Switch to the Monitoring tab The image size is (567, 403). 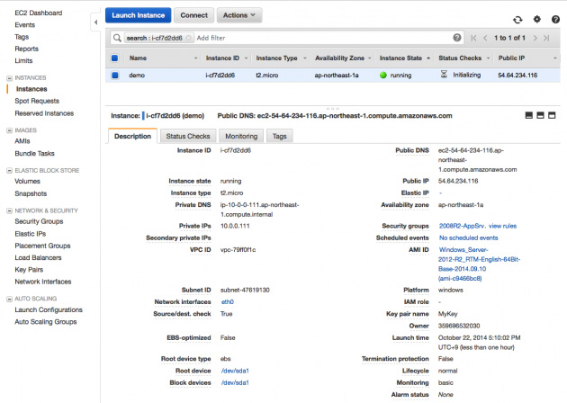241,136
